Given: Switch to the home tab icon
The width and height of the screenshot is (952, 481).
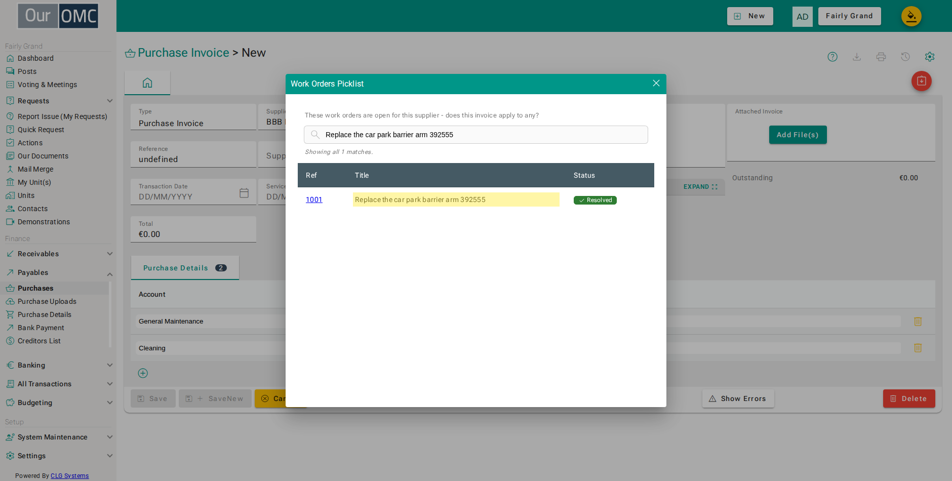Looking at the screenshot, I should tap(147, 83).
